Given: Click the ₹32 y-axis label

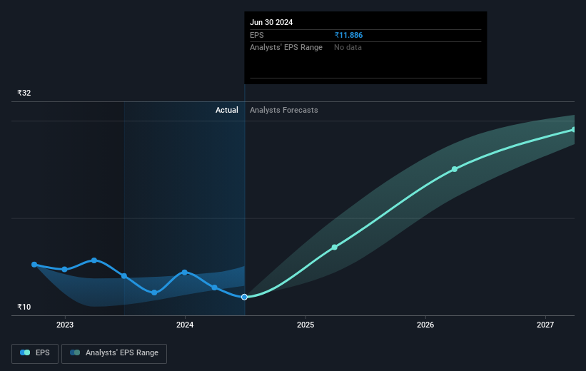Looking at the screenshot, I should click(x=24, y=93).
